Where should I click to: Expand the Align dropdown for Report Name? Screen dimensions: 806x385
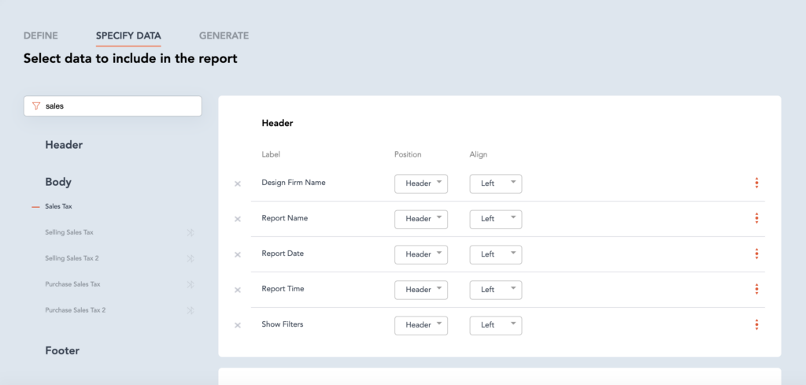click(496, 218)
